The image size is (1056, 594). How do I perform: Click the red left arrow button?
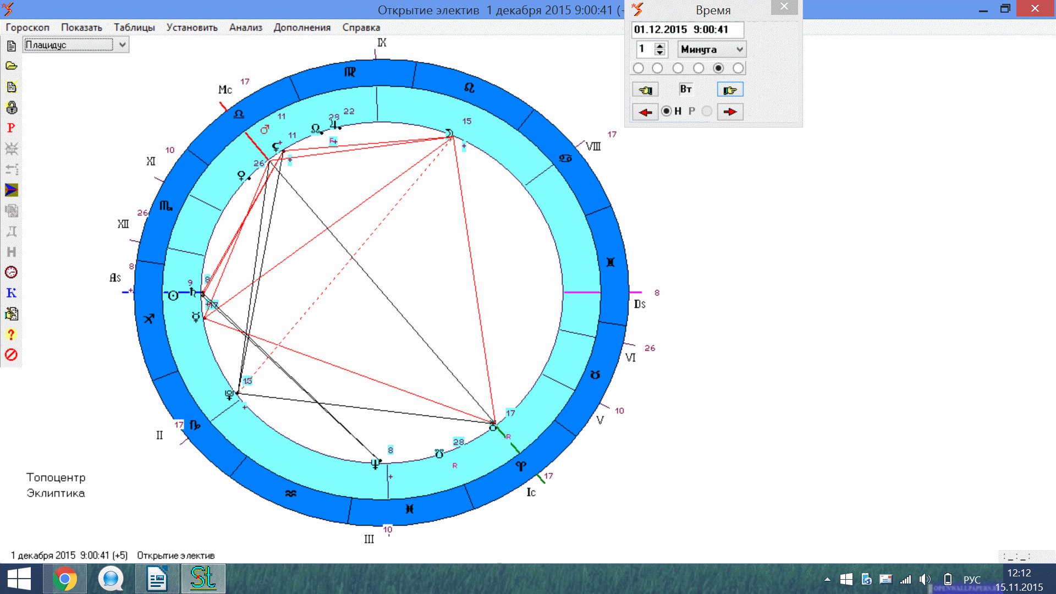click(x=645, y=112)
